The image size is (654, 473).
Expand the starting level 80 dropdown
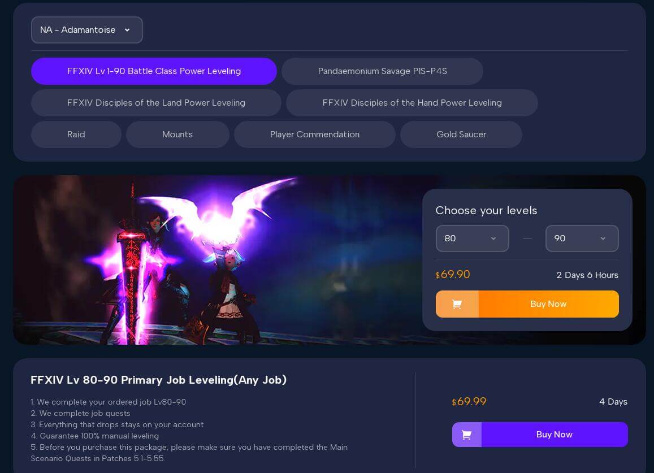click(472, 238)
